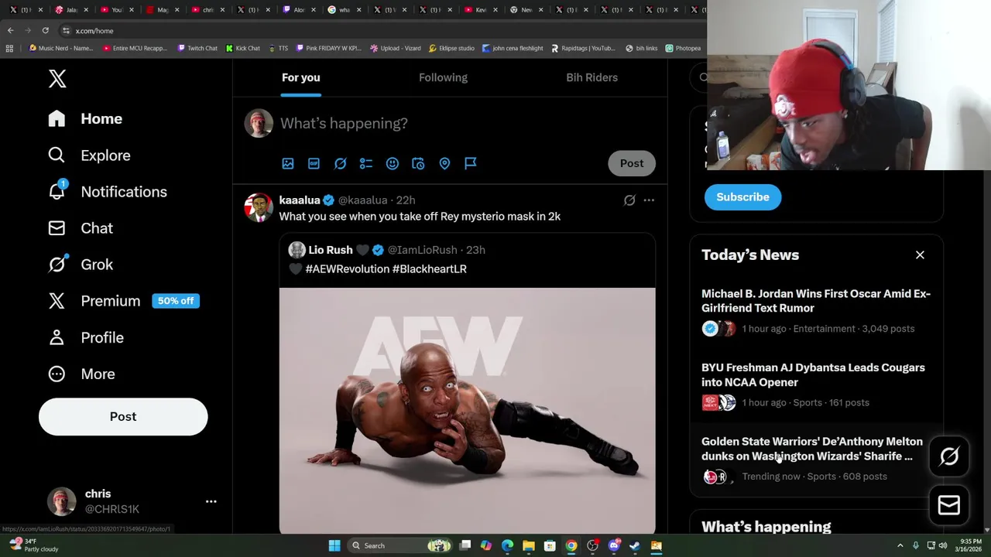Click the large white Post button
Viewport: 991px width, 557px height.
pyautogui.click(x=123, y=416)
